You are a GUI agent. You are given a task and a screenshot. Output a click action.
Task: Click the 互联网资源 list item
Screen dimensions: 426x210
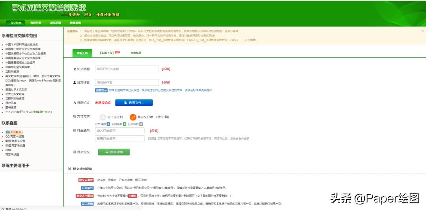tap(12, 72)
